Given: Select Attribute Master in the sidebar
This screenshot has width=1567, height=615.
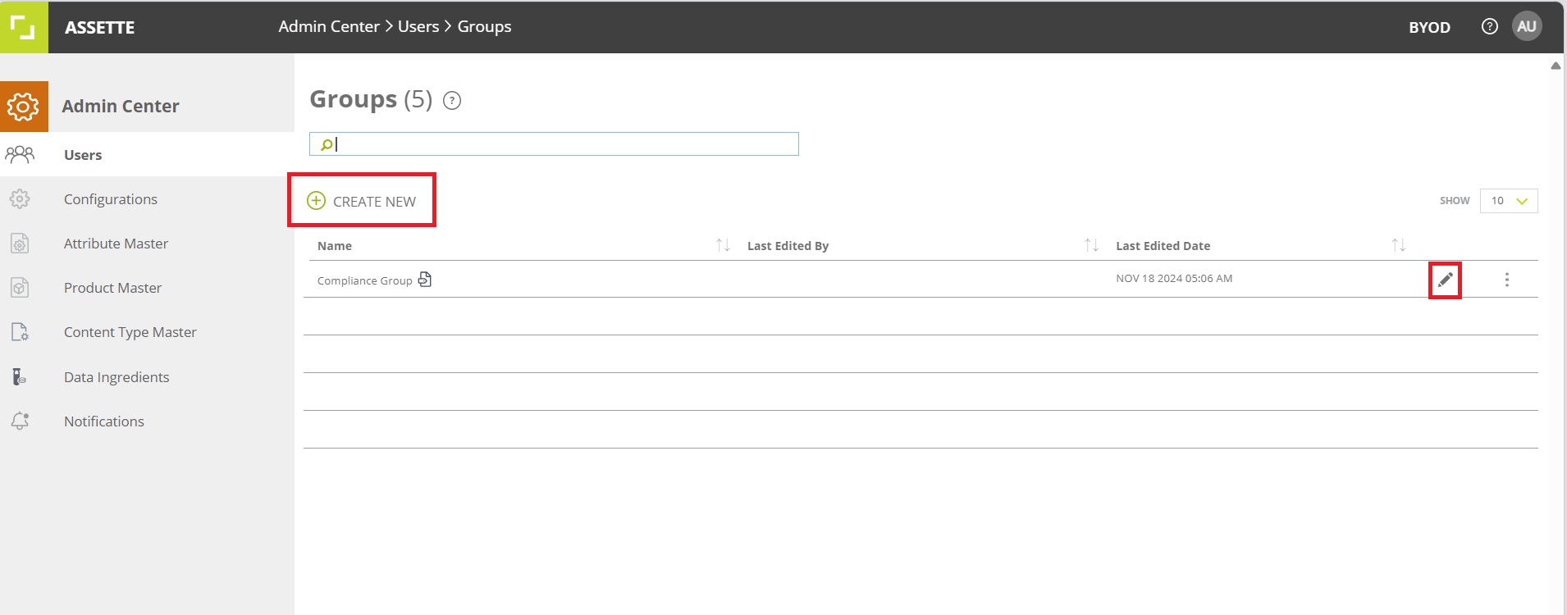Looking at the screenshot, I should point(116,244).
